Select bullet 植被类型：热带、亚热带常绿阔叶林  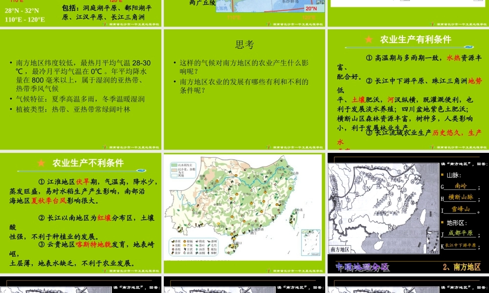[73, 109]
